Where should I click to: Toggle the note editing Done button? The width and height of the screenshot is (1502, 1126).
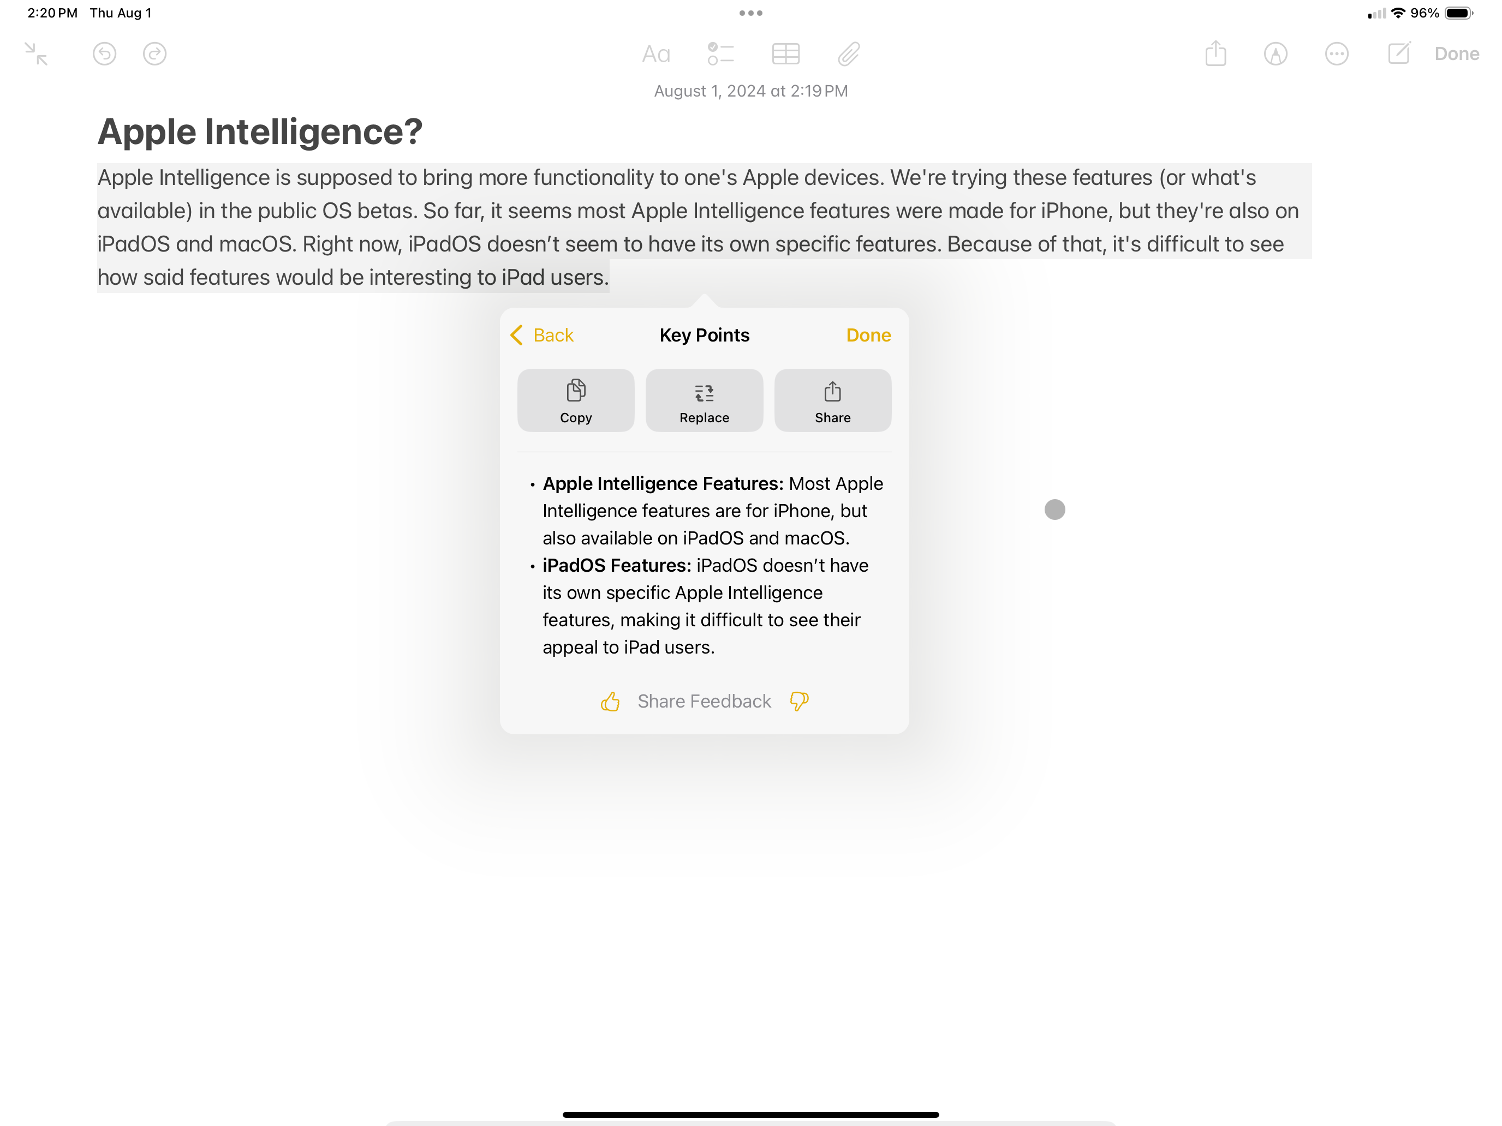(1457, 53)
